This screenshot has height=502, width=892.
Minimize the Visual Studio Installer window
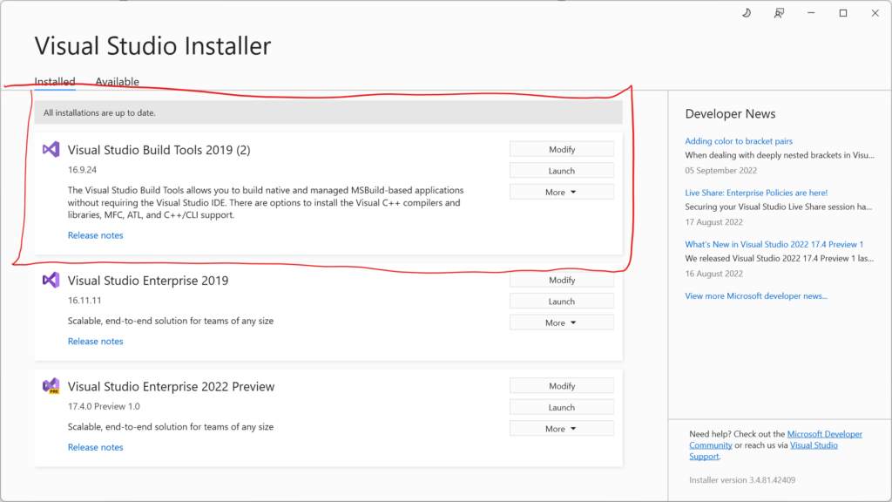tap(811, 13)
